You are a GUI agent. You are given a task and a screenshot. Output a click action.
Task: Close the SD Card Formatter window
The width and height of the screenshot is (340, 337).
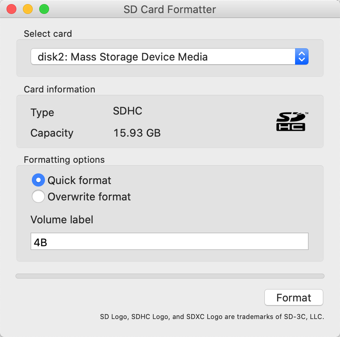click(x=11, y=9)
